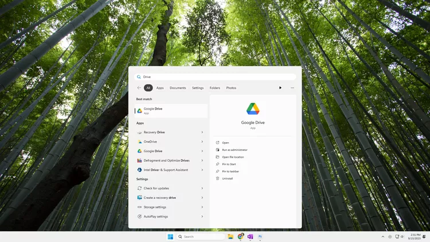
Task: Click the Best match heading
Action: pos(144,99)
